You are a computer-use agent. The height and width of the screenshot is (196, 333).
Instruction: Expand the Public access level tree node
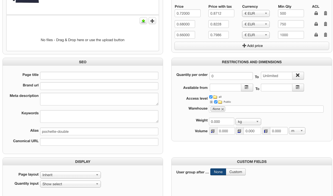[x=211, y=102]
